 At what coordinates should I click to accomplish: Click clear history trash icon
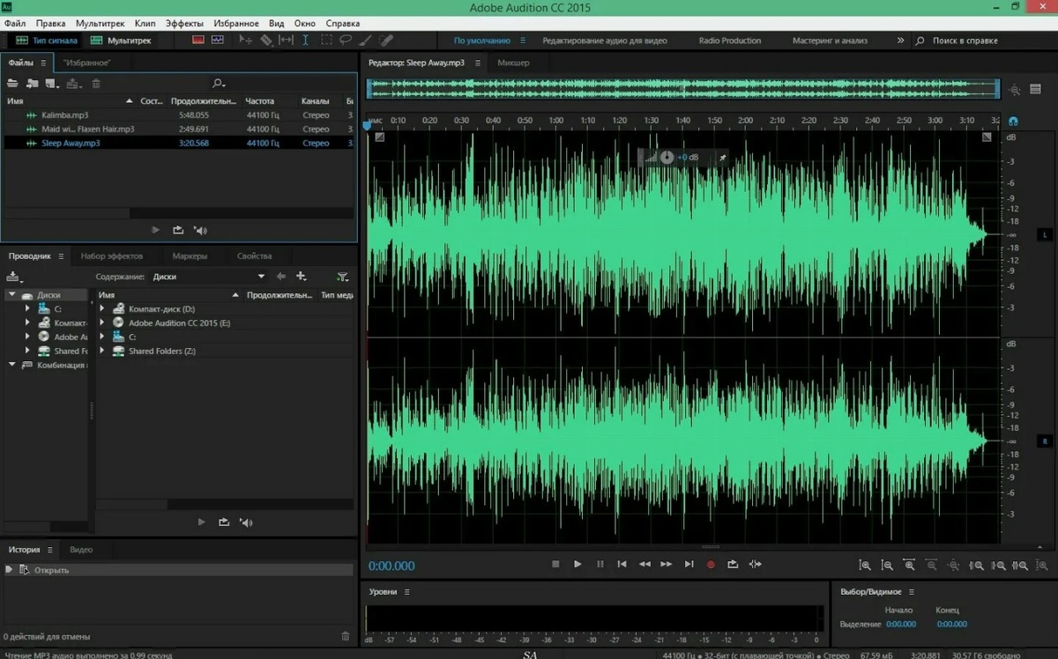pyautogui.click(x=346, y=636)
